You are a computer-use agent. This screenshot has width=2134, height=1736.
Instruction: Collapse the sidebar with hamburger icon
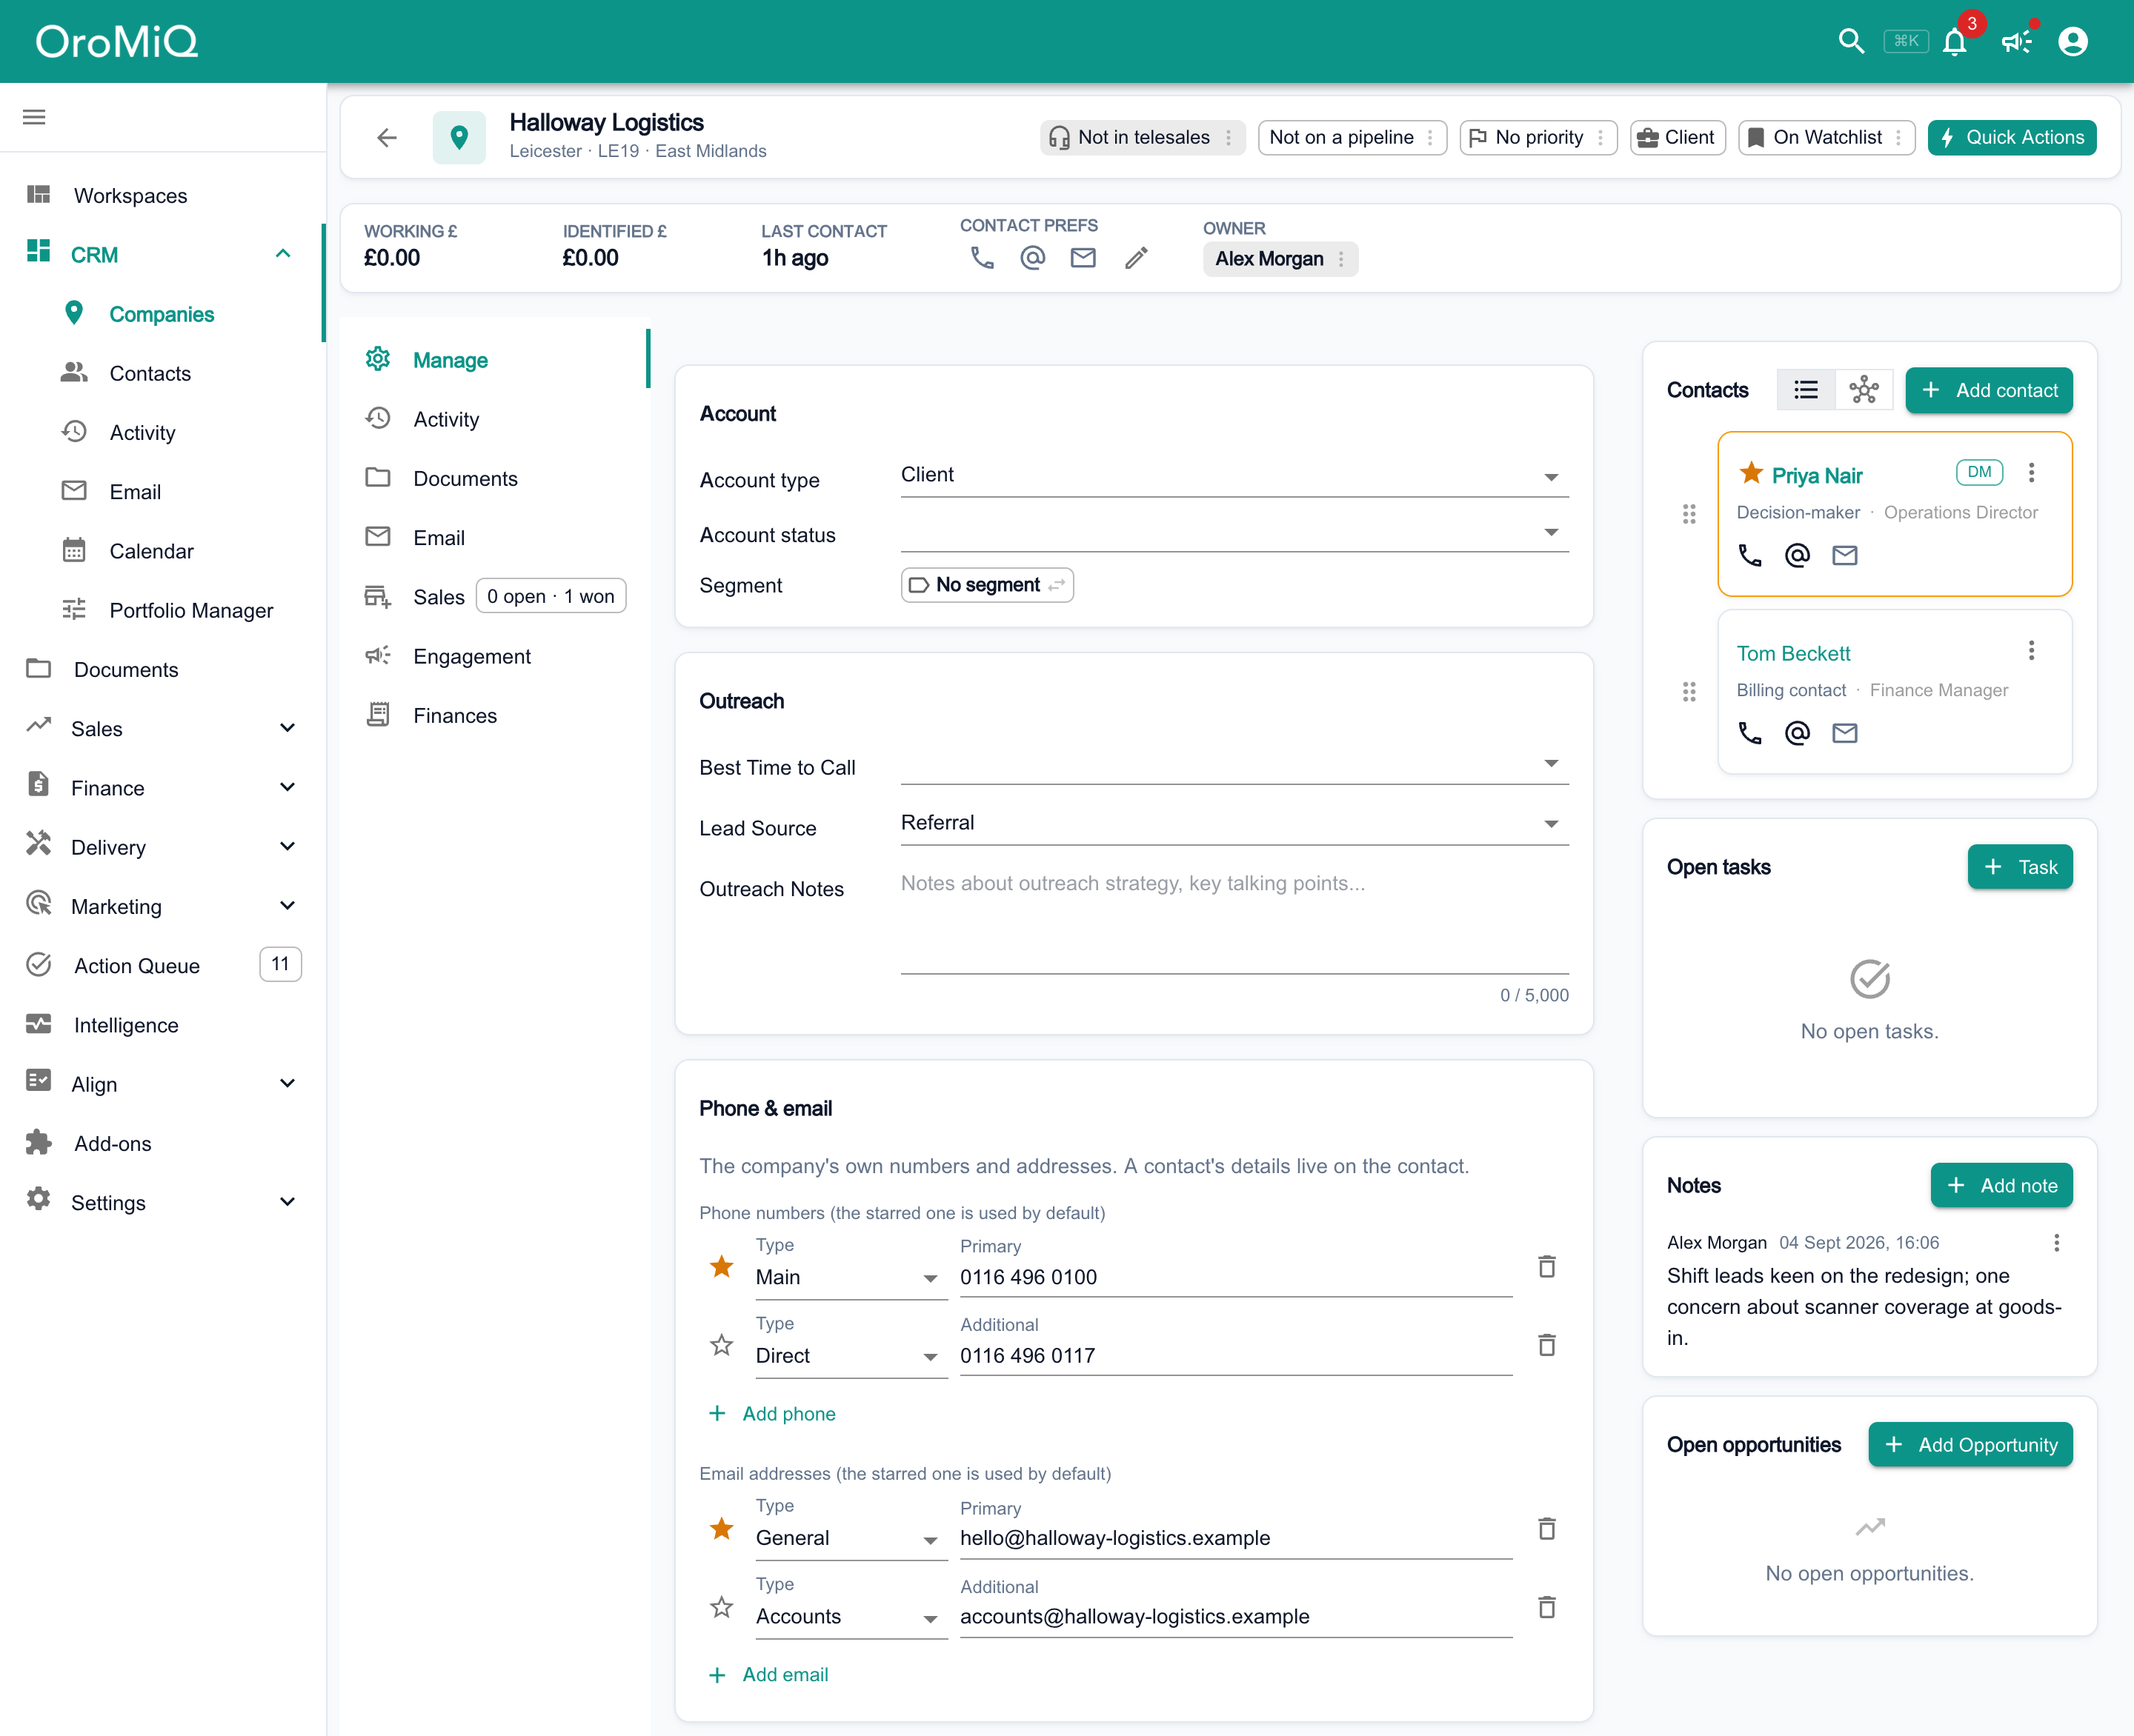[34, 117]
